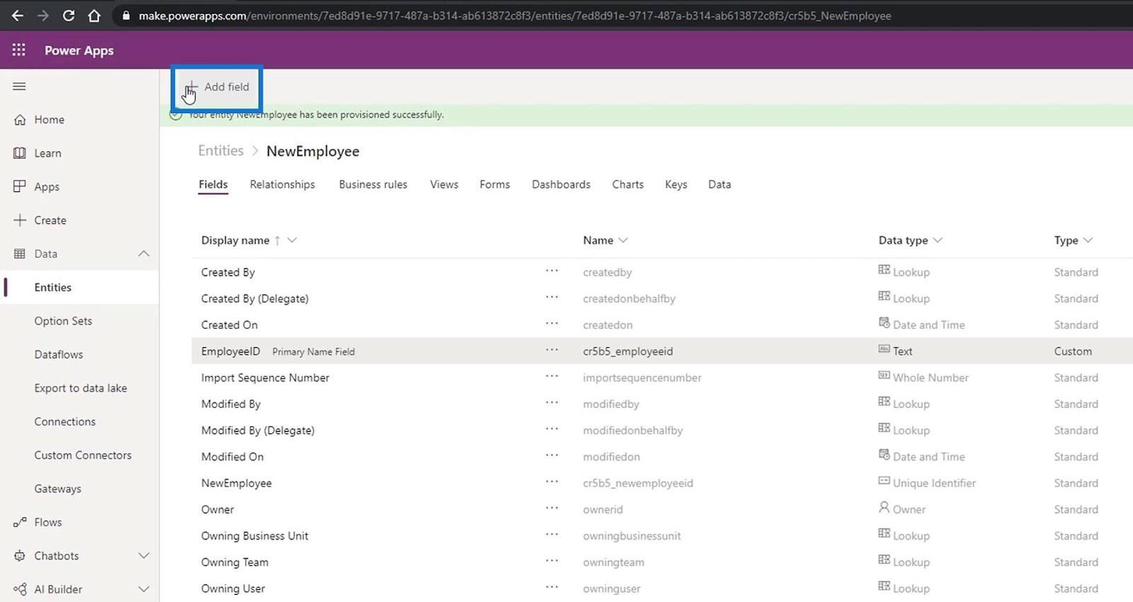Reload the page with the browser refresh icon

(69, 15)
